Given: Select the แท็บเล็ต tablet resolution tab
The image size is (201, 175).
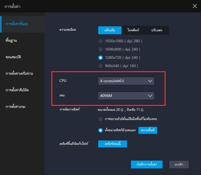Looking at the screenshot, I should pos(110,30).
